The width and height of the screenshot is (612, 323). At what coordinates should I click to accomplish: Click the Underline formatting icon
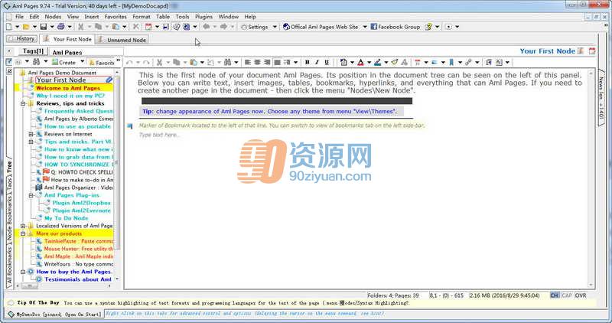click(x=327, y=62)
